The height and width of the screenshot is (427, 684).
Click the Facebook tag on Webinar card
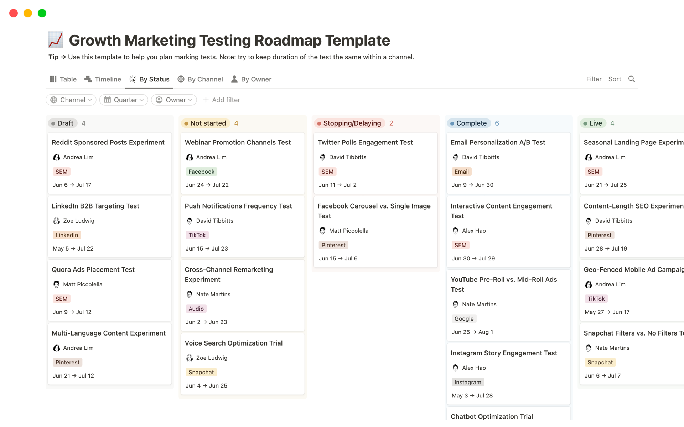click(x=201, y=172)
